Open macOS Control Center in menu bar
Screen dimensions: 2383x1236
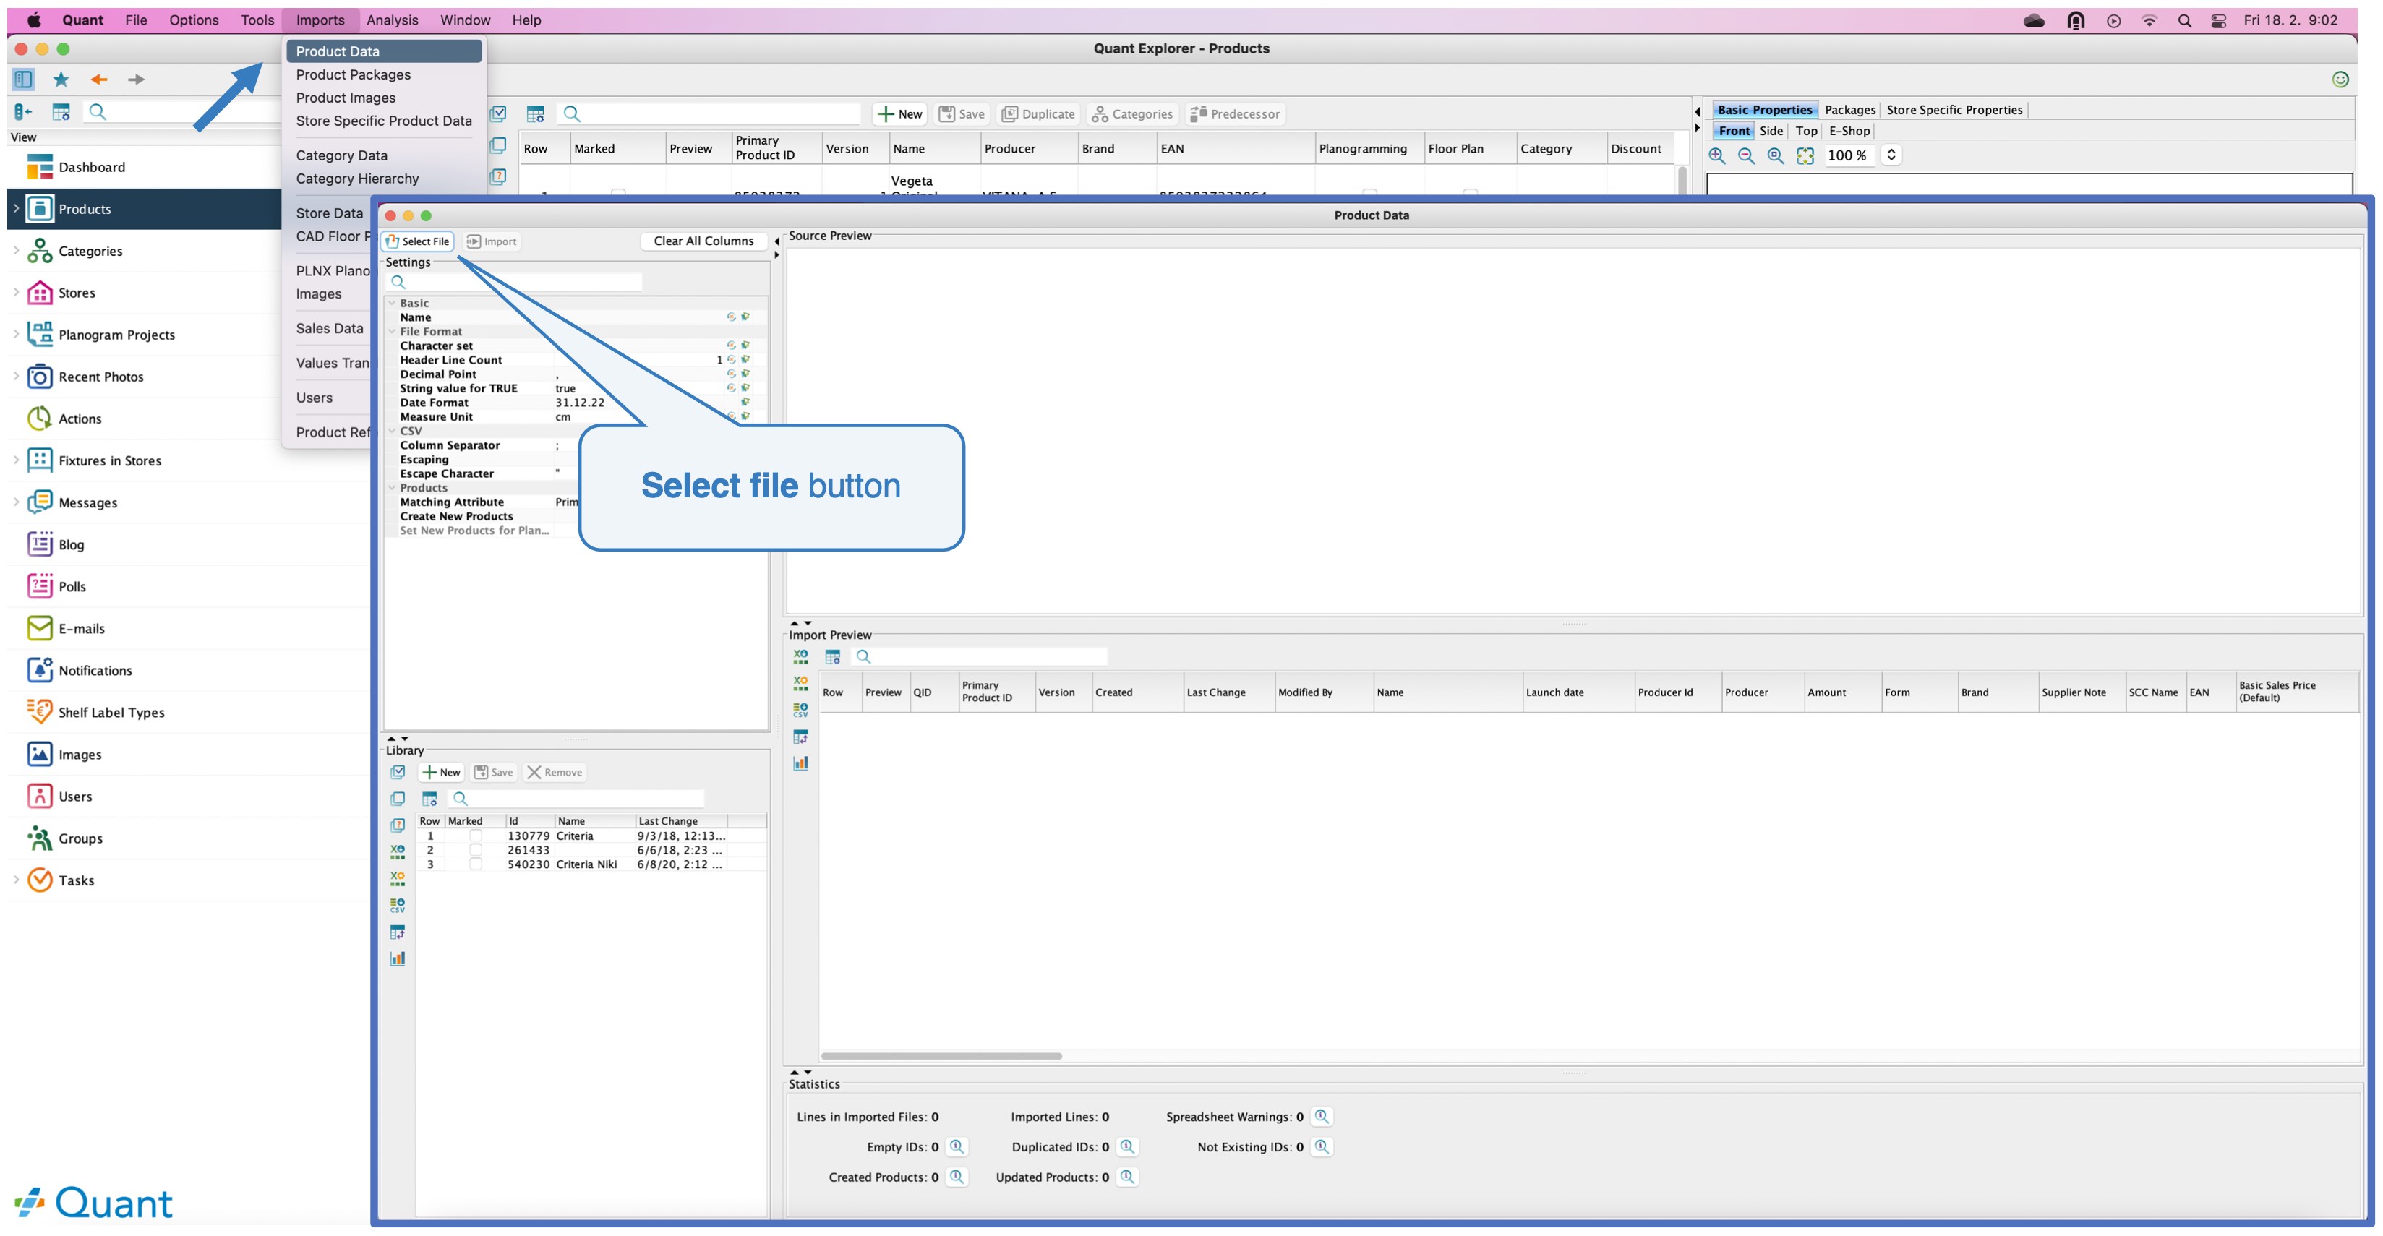2218,20
